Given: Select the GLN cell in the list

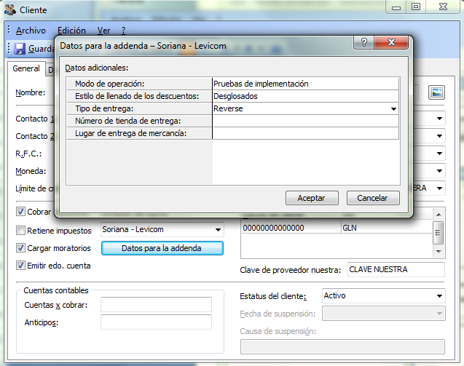Looking at the screenshot, I should click(x=387, y=228).
